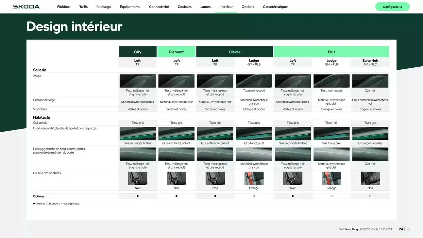The image size is (423, 238).
Task: Click Gris argent écailles insert image
Action: [370, 134]
